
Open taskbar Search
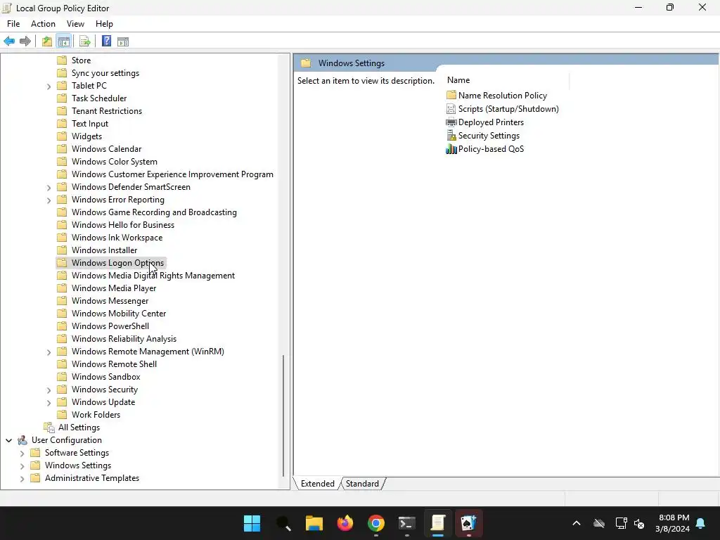[283, 523]
